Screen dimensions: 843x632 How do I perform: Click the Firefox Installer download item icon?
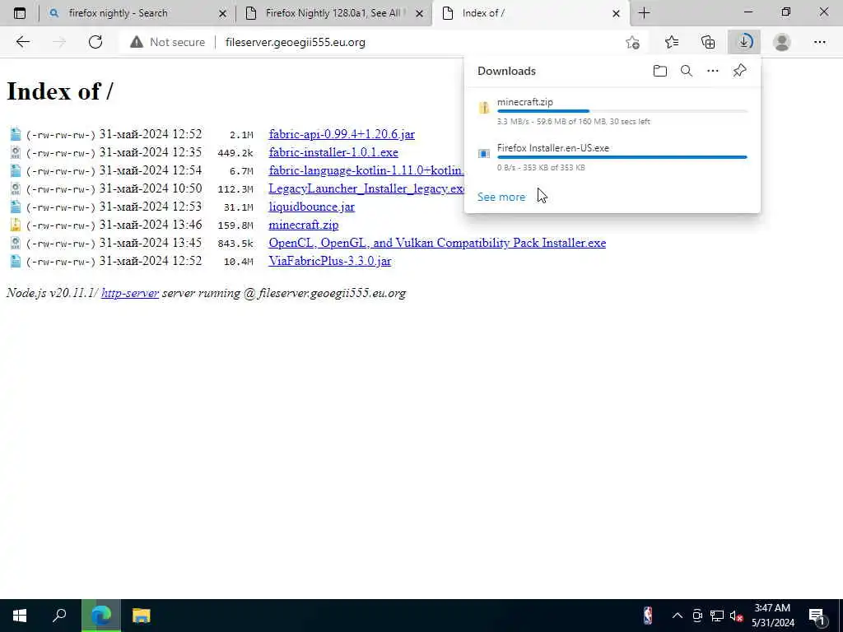click(x=484, y=154)
